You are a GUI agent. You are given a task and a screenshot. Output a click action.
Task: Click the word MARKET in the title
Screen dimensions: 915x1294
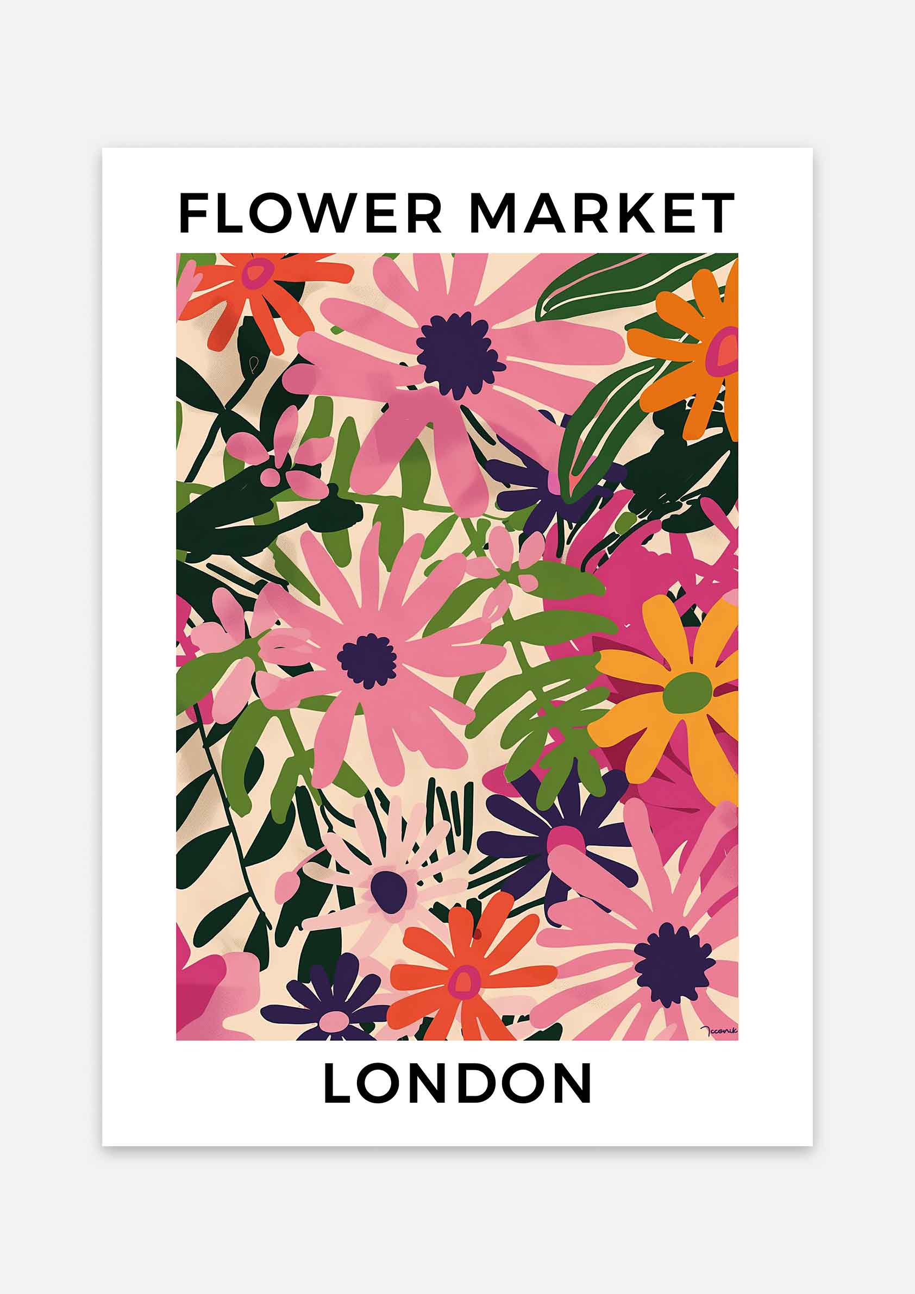(602, 212)
